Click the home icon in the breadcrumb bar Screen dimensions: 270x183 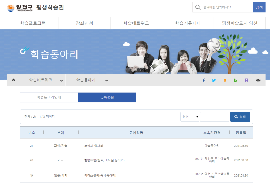13,80
